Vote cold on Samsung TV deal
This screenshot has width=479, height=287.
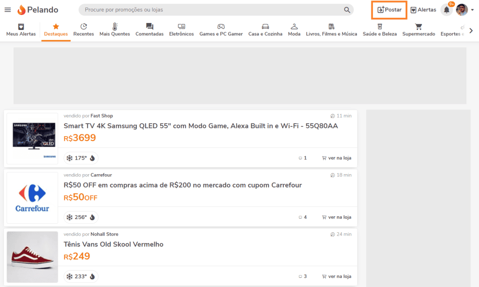click(69, 158)
